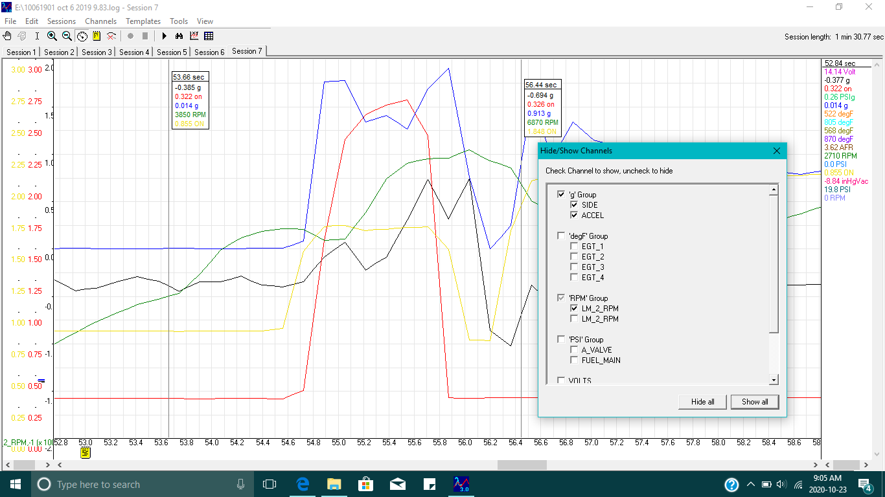This screenshot has height=497, width=885.
Task: Check the 'PSI' Group checkbox
Action: (561, 339)
